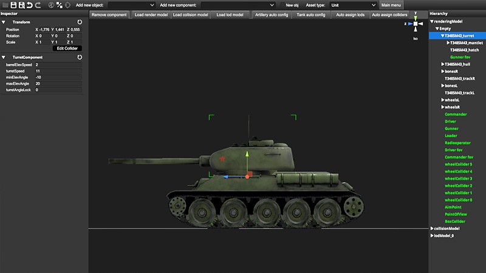
Task: Reset the Transform component values
Action: [x=80, y=21]
